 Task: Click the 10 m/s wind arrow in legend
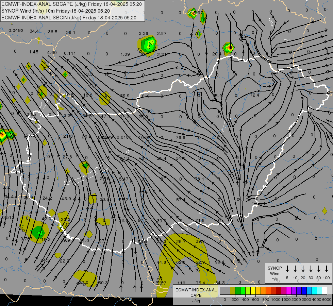pos(295,269)
